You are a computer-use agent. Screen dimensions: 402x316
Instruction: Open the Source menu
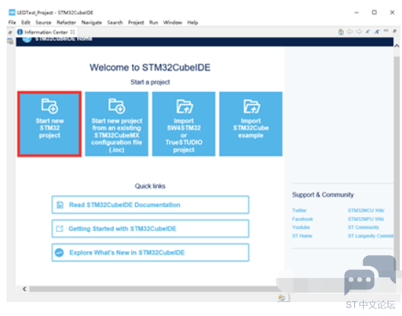[x=43, y=23]
